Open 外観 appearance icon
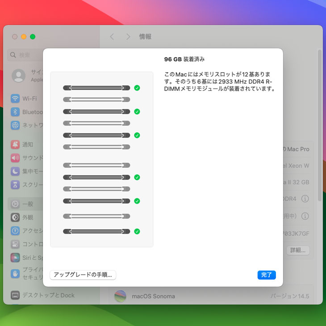326x326 pixels. (x=15, y=217)
